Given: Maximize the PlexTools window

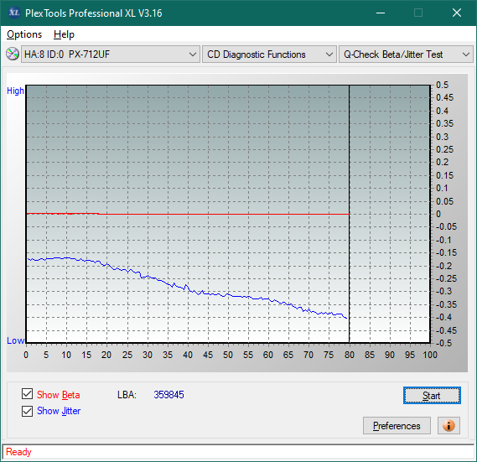Looking at the screenshot, I should pyautogui.click(x=418, y=13).
